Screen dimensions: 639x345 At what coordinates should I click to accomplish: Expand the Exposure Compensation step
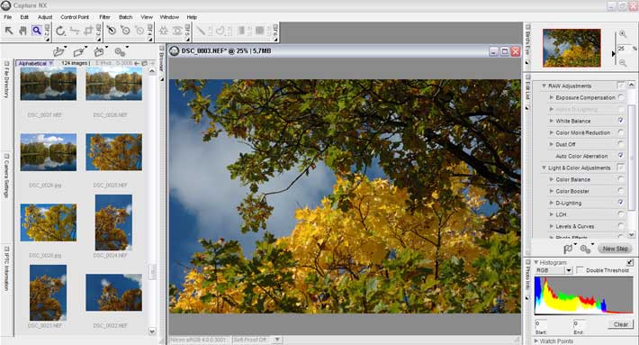coord(552,98)
